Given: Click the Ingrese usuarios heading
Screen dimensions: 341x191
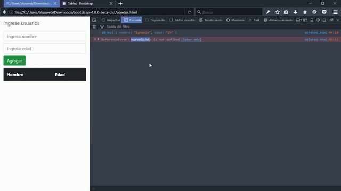Looking at the screenshot, I should [x=21, y=23].
